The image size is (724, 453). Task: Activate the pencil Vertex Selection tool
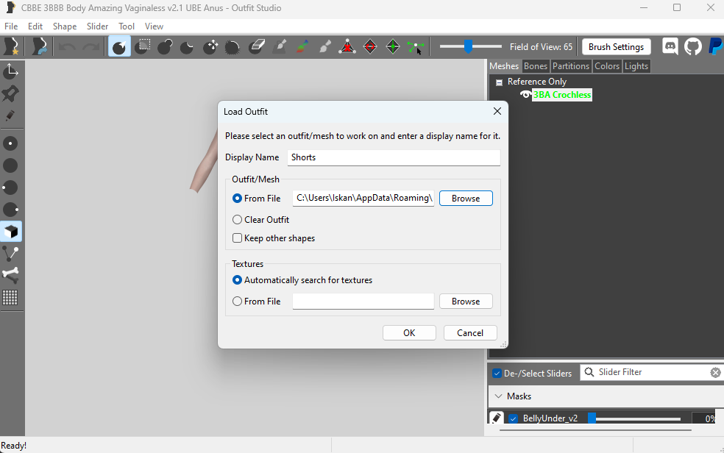tap(10, 115)
